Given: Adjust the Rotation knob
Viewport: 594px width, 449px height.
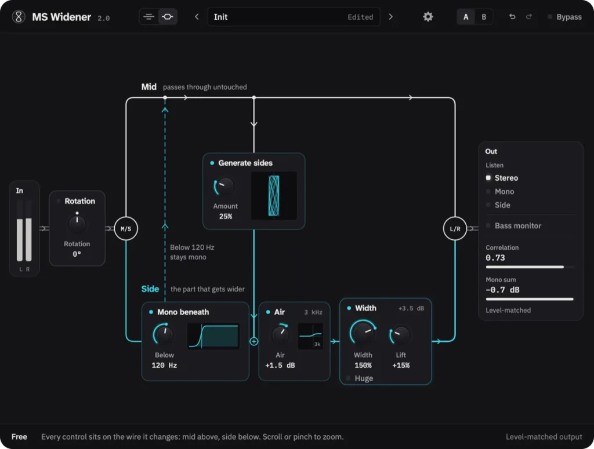Looking at the screenshot, I should pos(77,223).
